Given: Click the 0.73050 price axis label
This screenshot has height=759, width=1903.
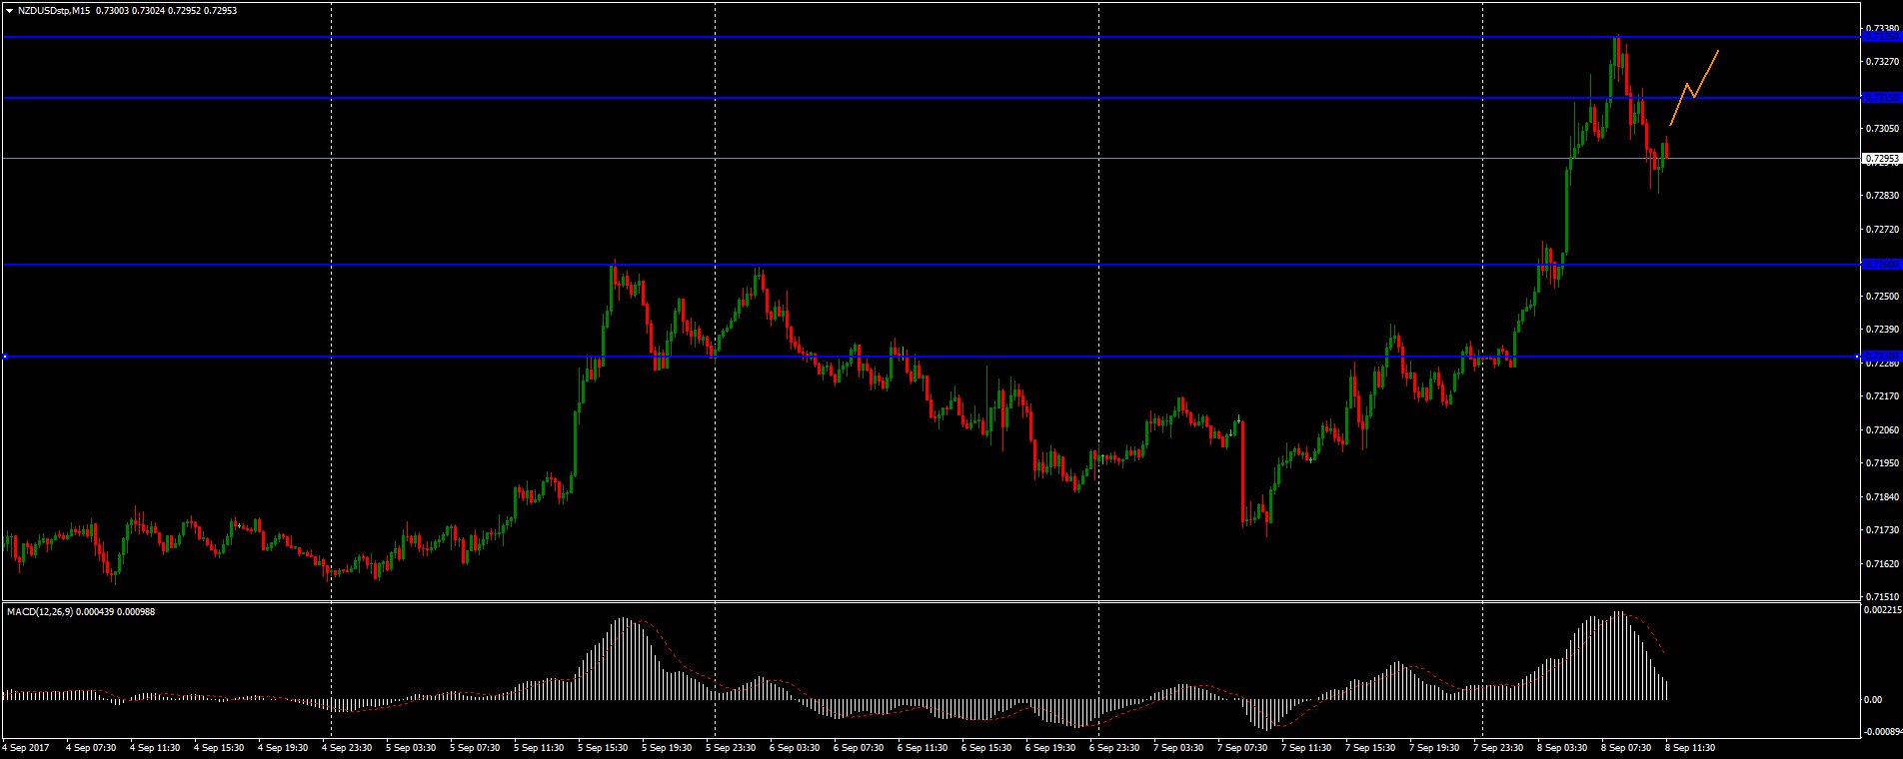Looking at the screenshot, I should click(1881, 129).
